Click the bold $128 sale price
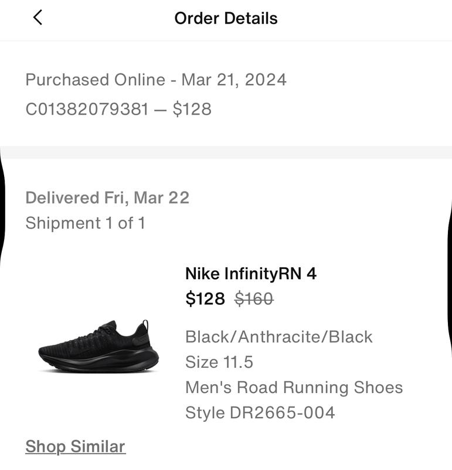 point(205,299)
